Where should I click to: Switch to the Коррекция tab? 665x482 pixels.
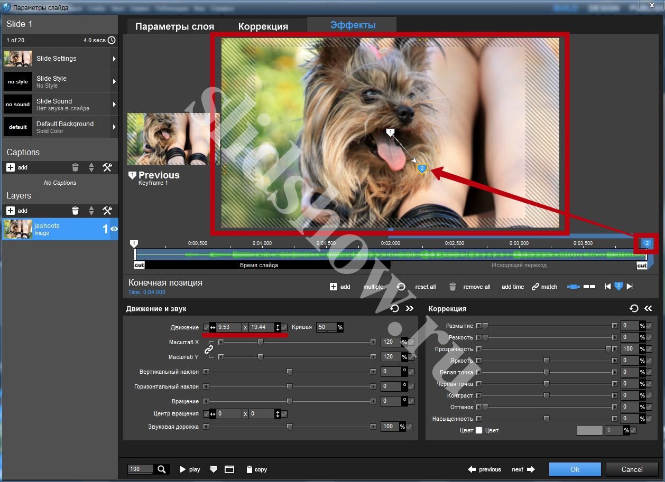pos(263,26)
